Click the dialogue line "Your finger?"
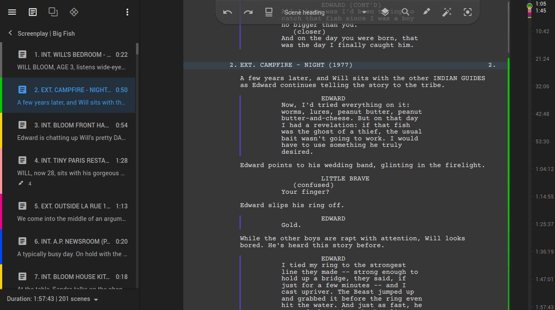 point(305,192)
